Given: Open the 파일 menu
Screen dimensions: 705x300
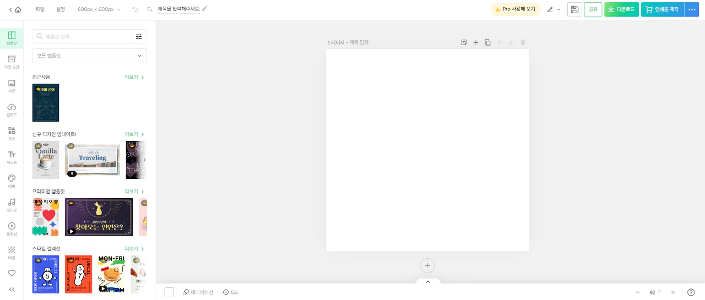Looking at the screenshot, I should point(40,9).
